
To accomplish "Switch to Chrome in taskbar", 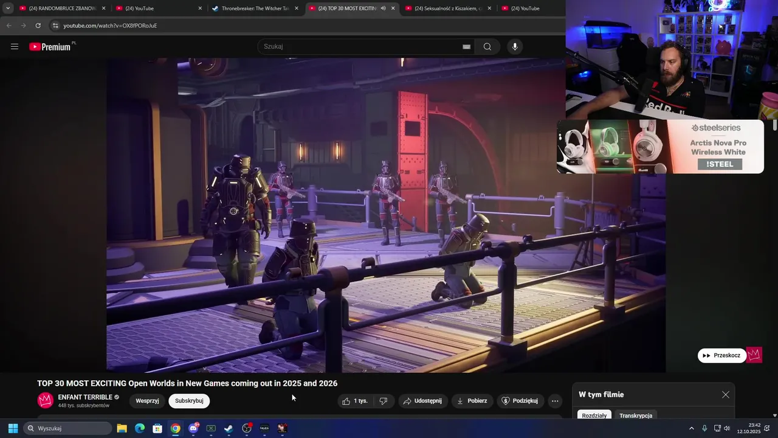I will [175, 428].
